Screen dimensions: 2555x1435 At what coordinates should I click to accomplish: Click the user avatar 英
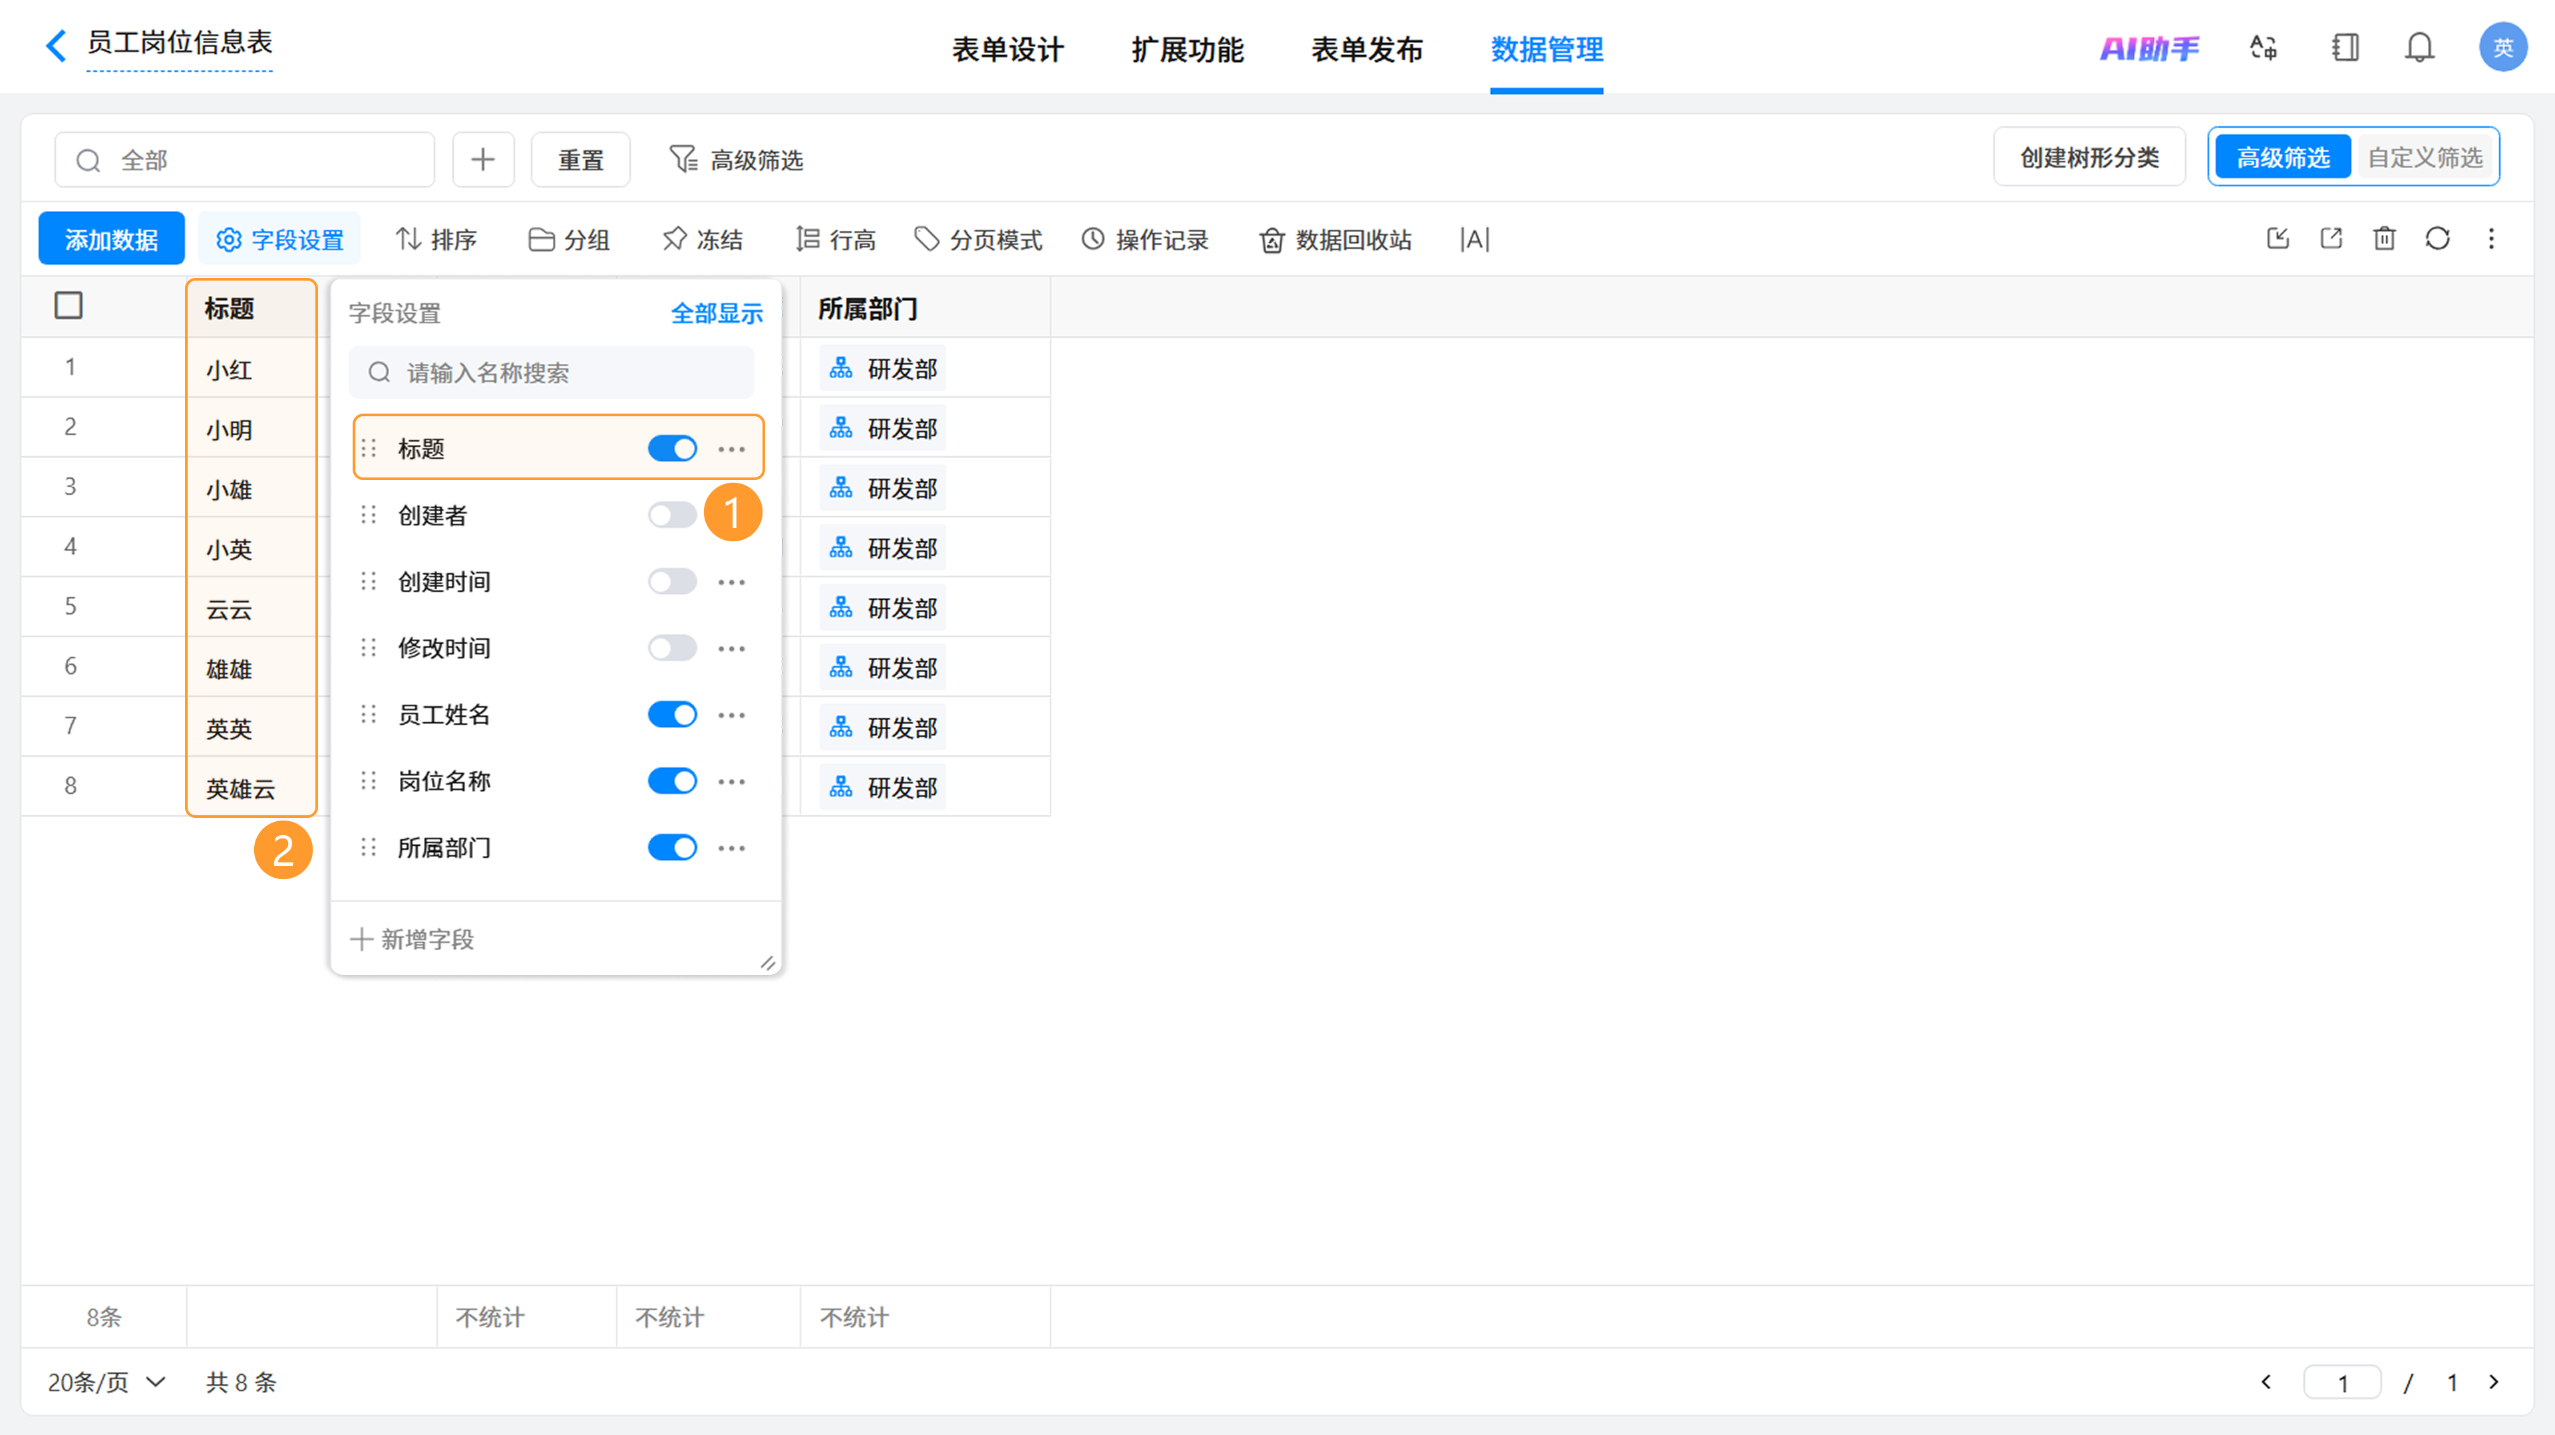coord(2502,48)
